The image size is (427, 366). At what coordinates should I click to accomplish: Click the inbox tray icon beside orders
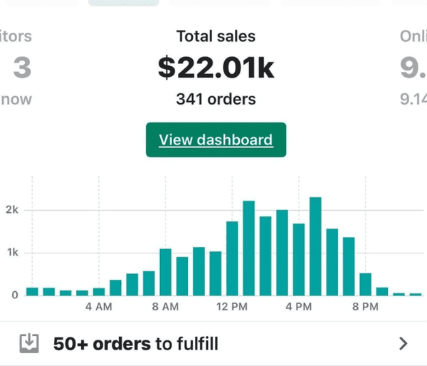pos(28,344)
